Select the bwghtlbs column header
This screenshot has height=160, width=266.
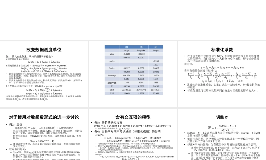pyautogui.click(x=141, y=50)
